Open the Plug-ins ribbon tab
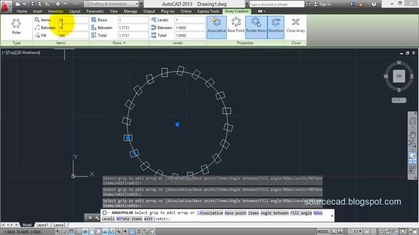This screenshot has width=419, height=235. coord(168,11)
